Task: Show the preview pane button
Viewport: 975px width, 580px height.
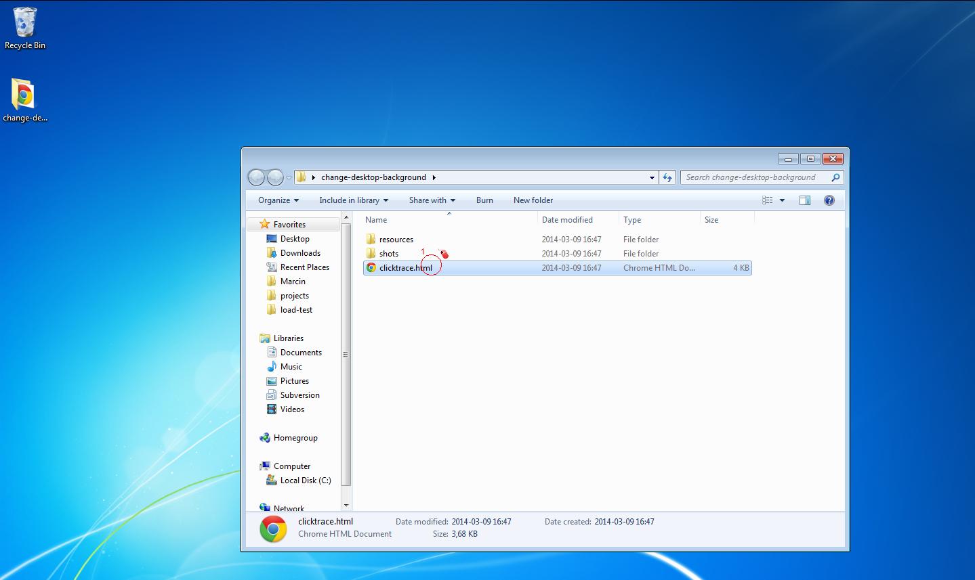Action: (805, 200)
